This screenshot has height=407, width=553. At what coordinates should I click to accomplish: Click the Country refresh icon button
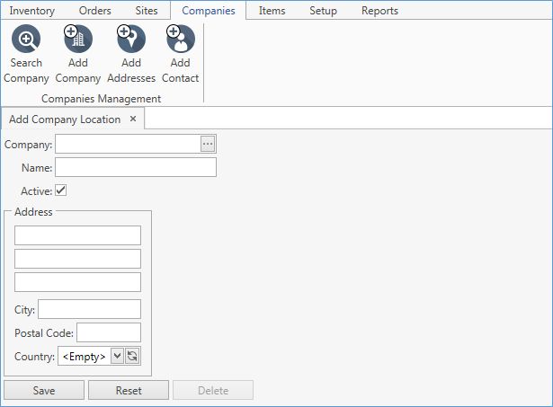click(x=132, y=357)
